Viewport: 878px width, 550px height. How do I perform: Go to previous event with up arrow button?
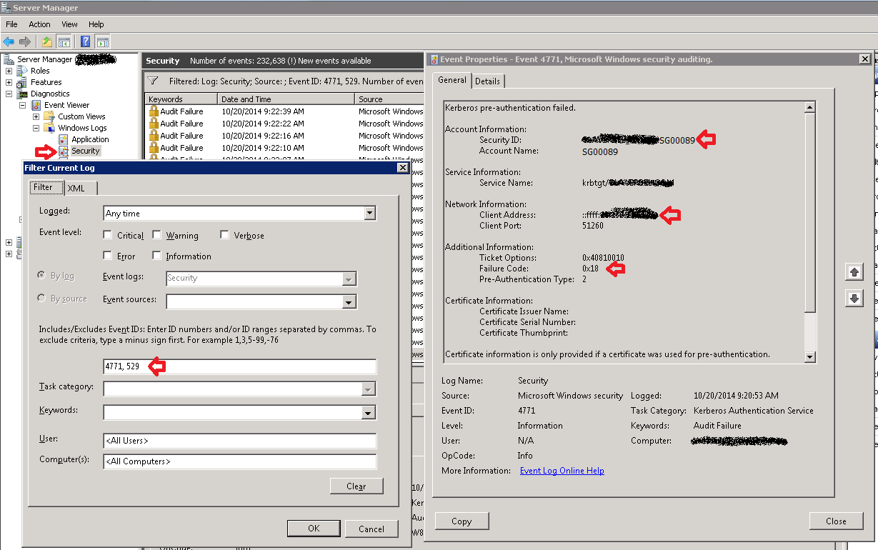point(854,272)
